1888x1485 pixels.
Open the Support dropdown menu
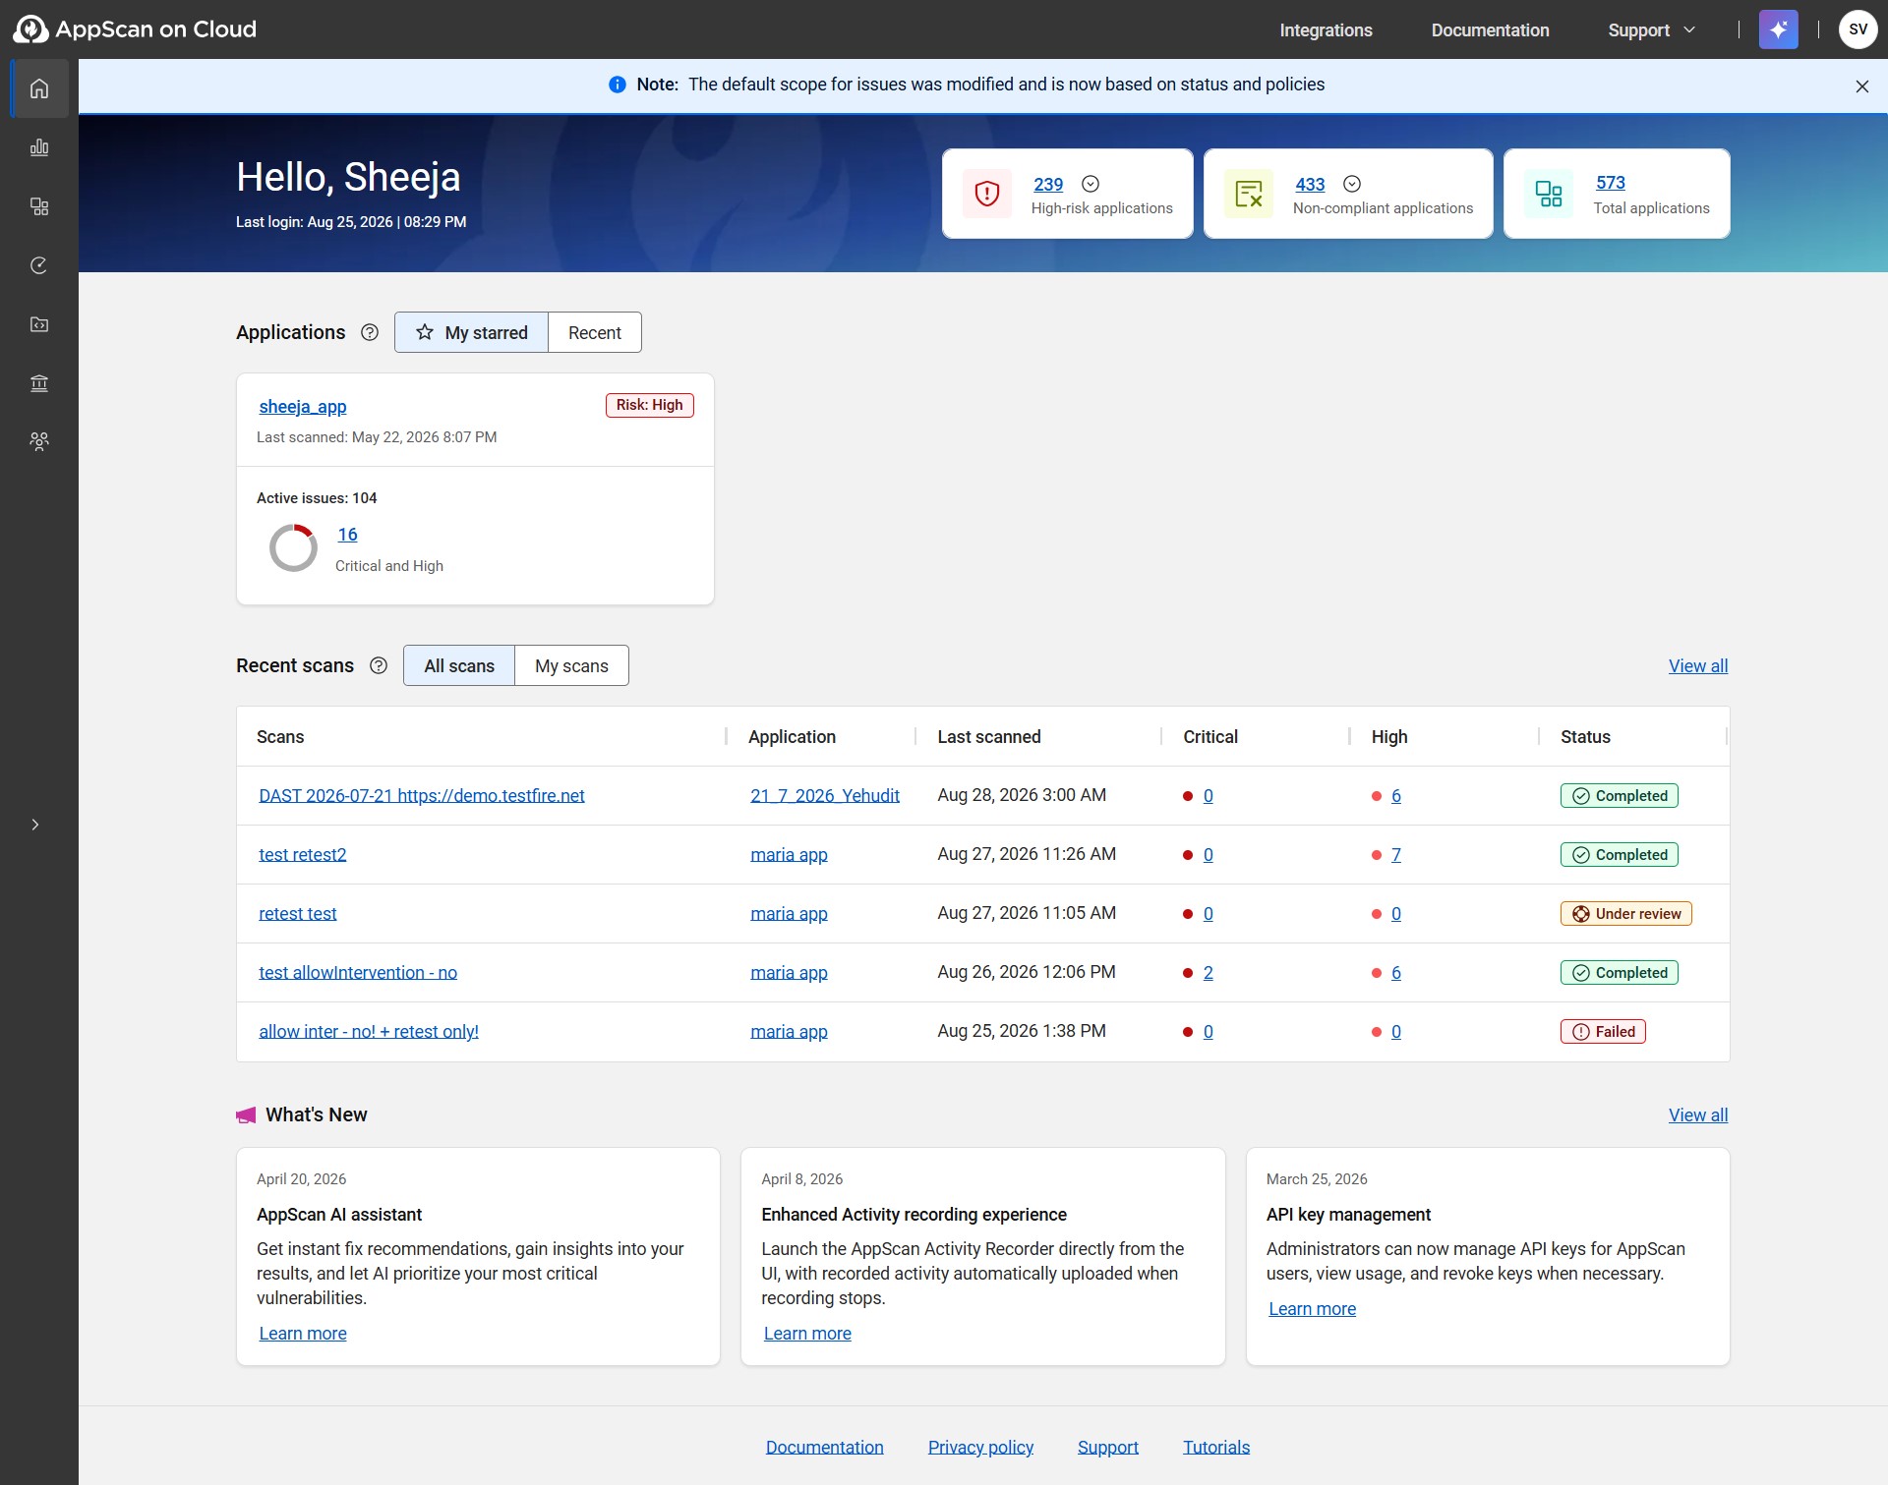point(1651,30)
